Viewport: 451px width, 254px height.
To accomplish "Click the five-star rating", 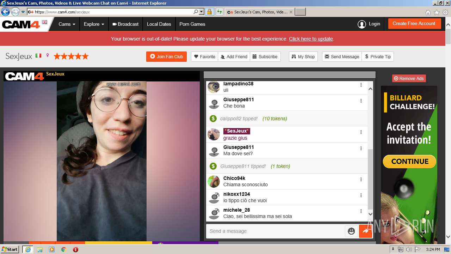I will click(71, 56).
